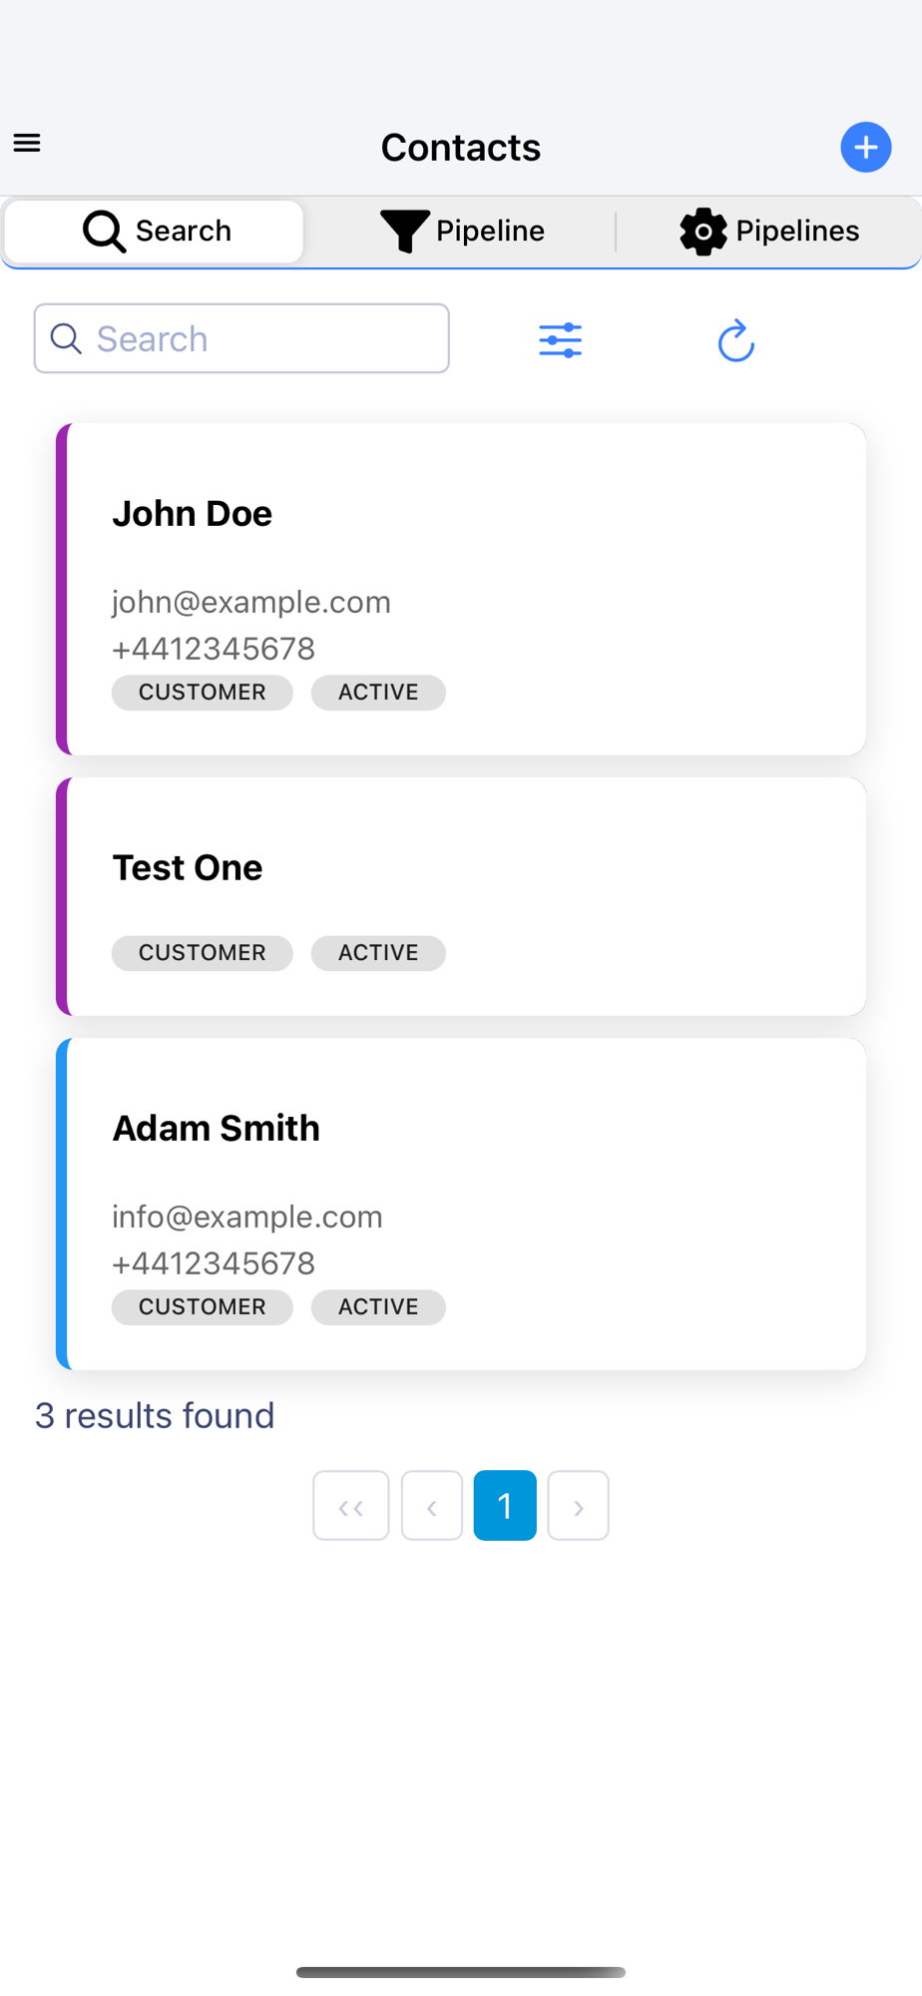Screen dimensions: 922x1996
Task: Click ACTIVE tag on Adam Smith
Action: [x=378, y=1307]
